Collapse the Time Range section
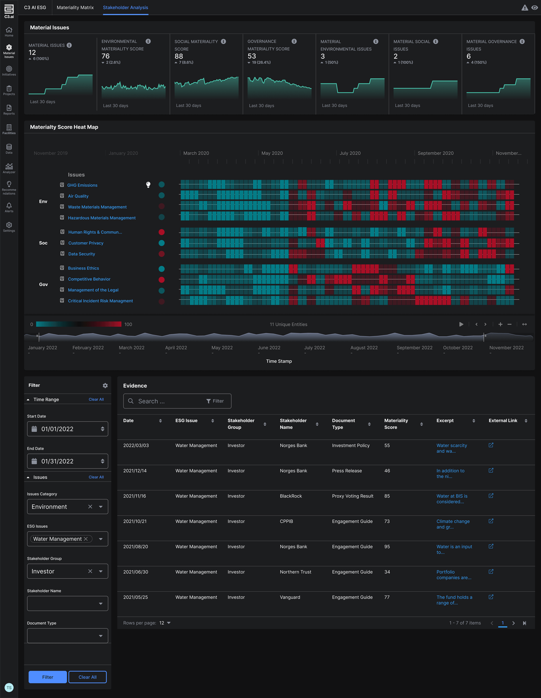The width and height of the screenshot is (541, 698). 28,400
